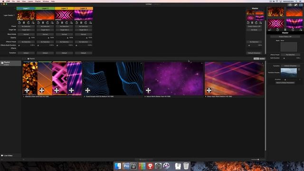Open Layer 2 Blend Mode dropdown

(45, 34)
